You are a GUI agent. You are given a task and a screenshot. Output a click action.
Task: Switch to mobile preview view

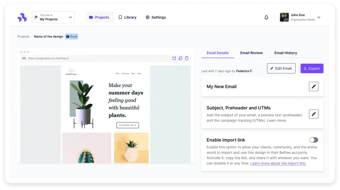point(187,58)
